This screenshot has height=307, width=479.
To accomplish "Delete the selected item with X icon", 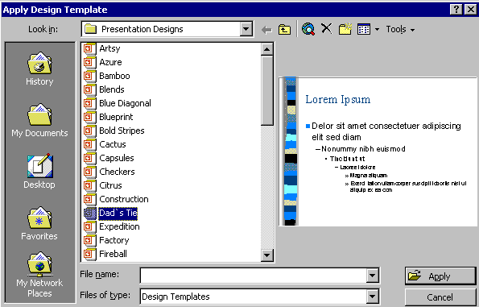I will tap(327, 29).
